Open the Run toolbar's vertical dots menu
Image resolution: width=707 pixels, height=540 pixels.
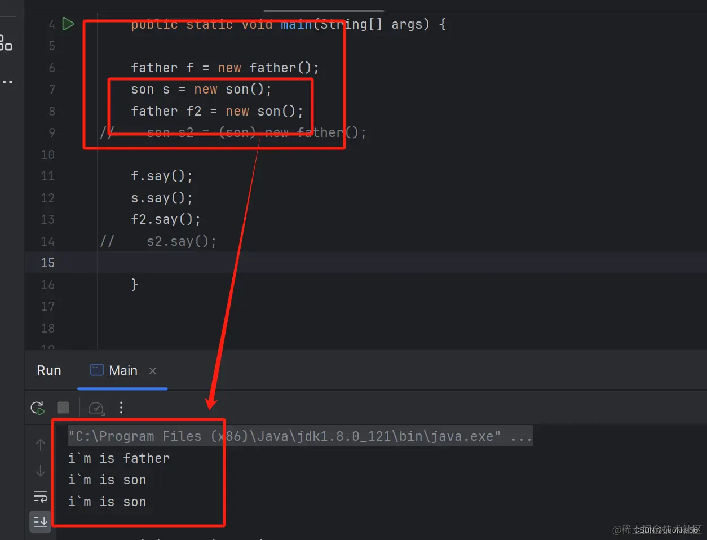[121, 408]
